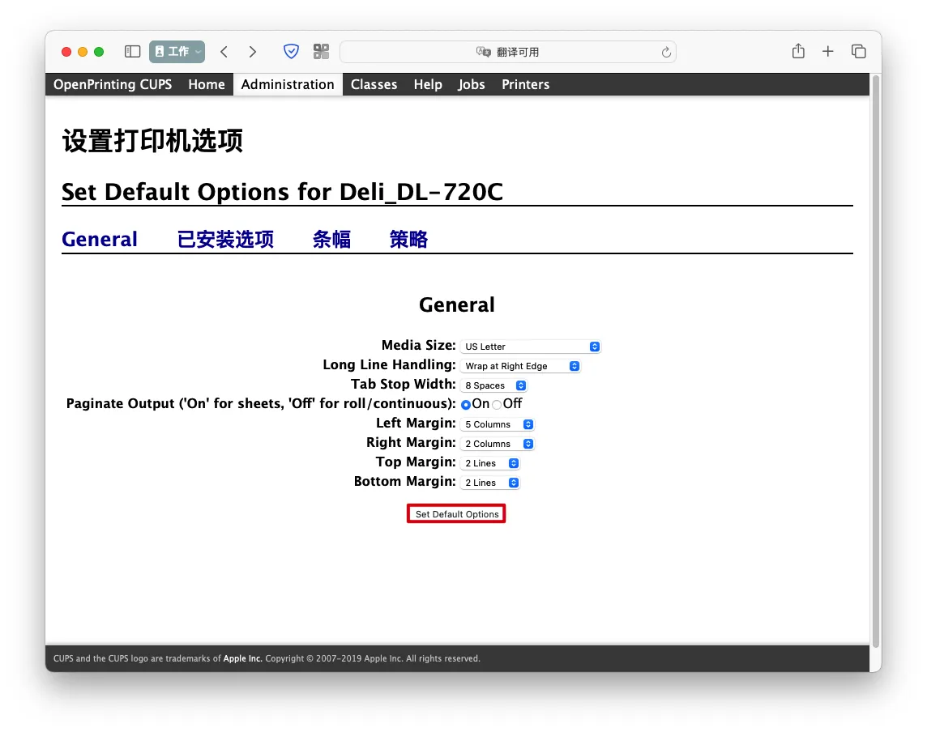
Task: Go forward using the forward arrow
Action: coord(253,52)
